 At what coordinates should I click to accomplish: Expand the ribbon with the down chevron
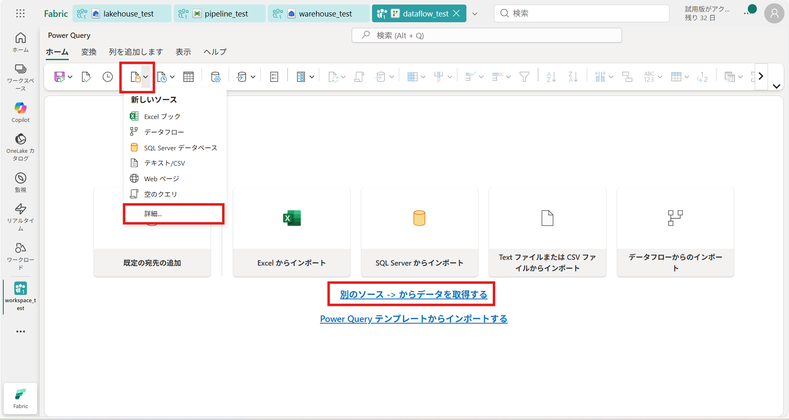point(777,86)
